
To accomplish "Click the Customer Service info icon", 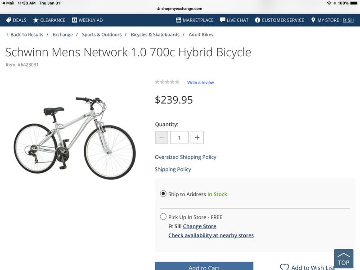I will point(258,20).
